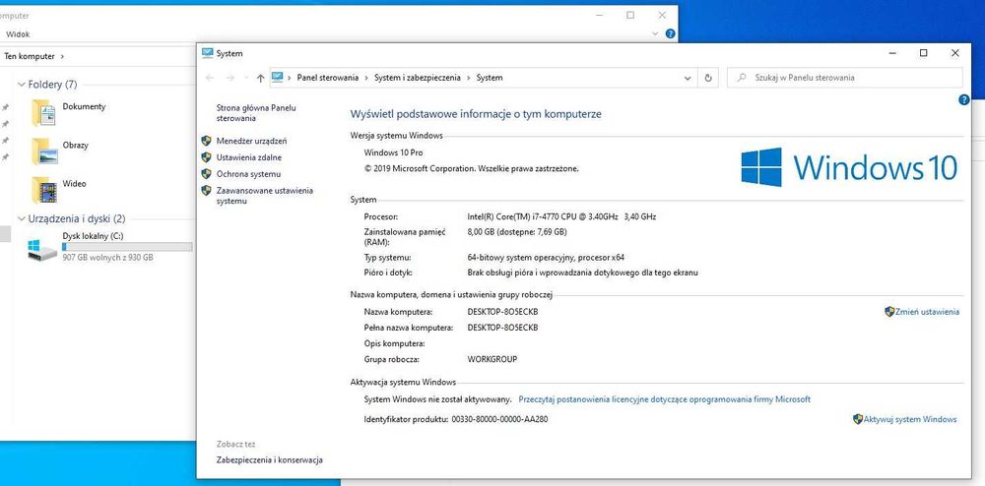Click Obrazy folder label

76,145
